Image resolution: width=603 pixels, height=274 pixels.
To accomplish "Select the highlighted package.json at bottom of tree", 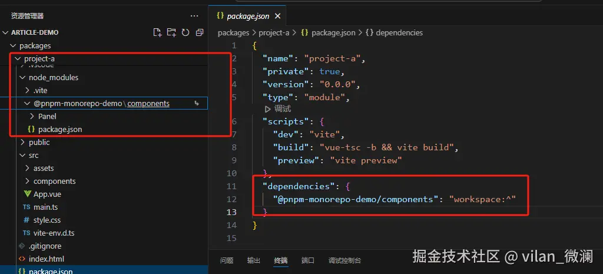I will pyautogui.click(x=104, y=270).
